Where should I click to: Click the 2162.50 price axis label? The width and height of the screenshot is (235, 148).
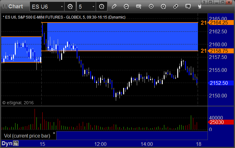(218, 31)
